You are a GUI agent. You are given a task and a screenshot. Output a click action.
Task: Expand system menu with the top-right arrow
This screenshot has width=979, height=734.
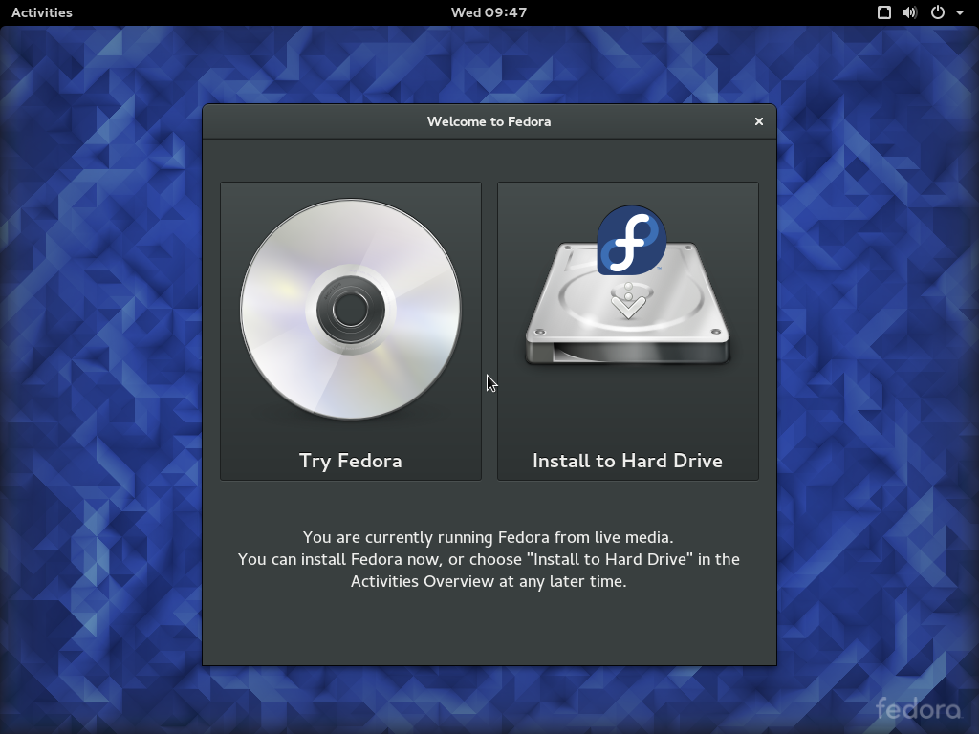click(960, 13)
